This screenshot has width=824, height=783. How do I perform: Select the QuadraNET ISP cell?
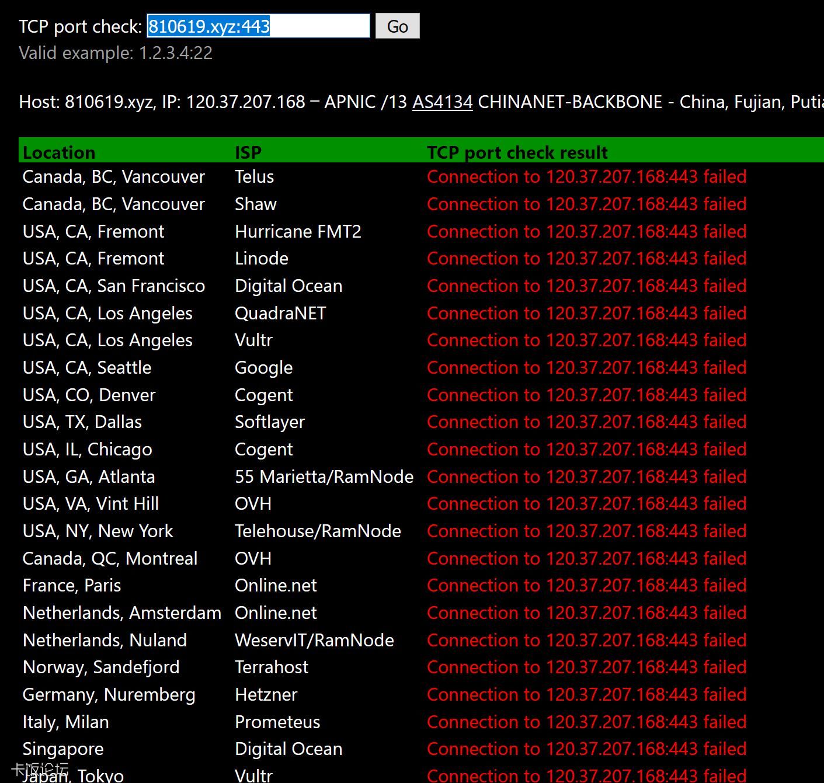(x=280, y=314)
